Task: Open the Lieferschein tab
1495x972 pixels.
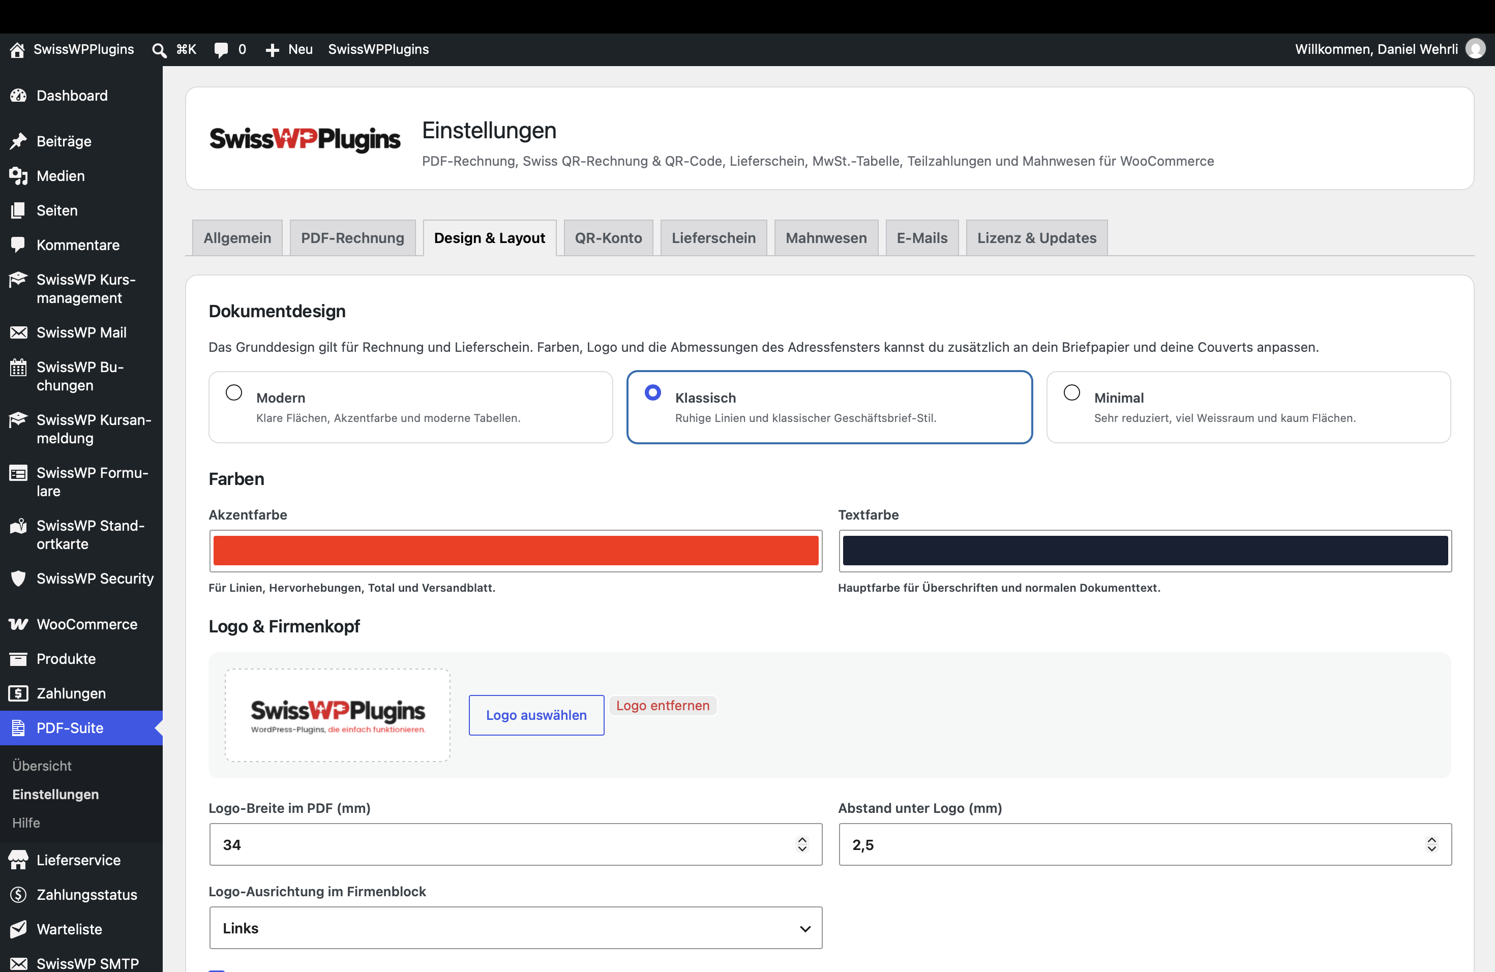Action: (x=713, y=238)
